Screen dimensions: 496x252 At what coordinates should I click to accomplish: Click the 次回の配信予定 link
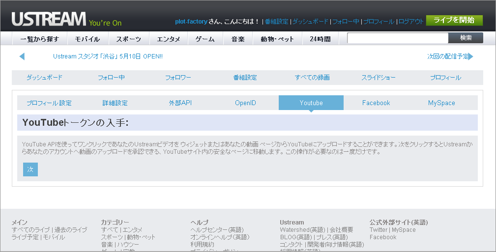coord(448,56)
